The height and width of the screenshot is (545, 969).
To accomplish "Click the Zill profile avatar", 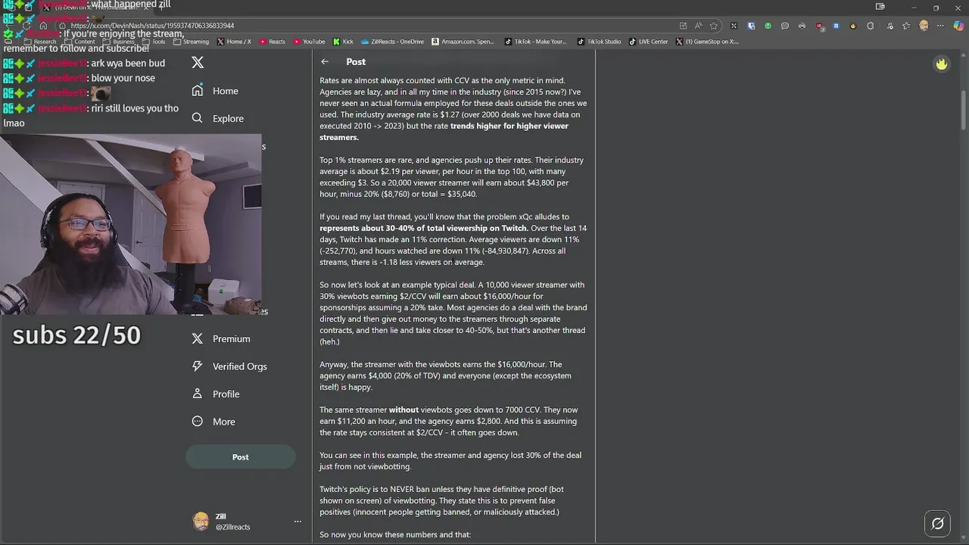I will [201, 521].
